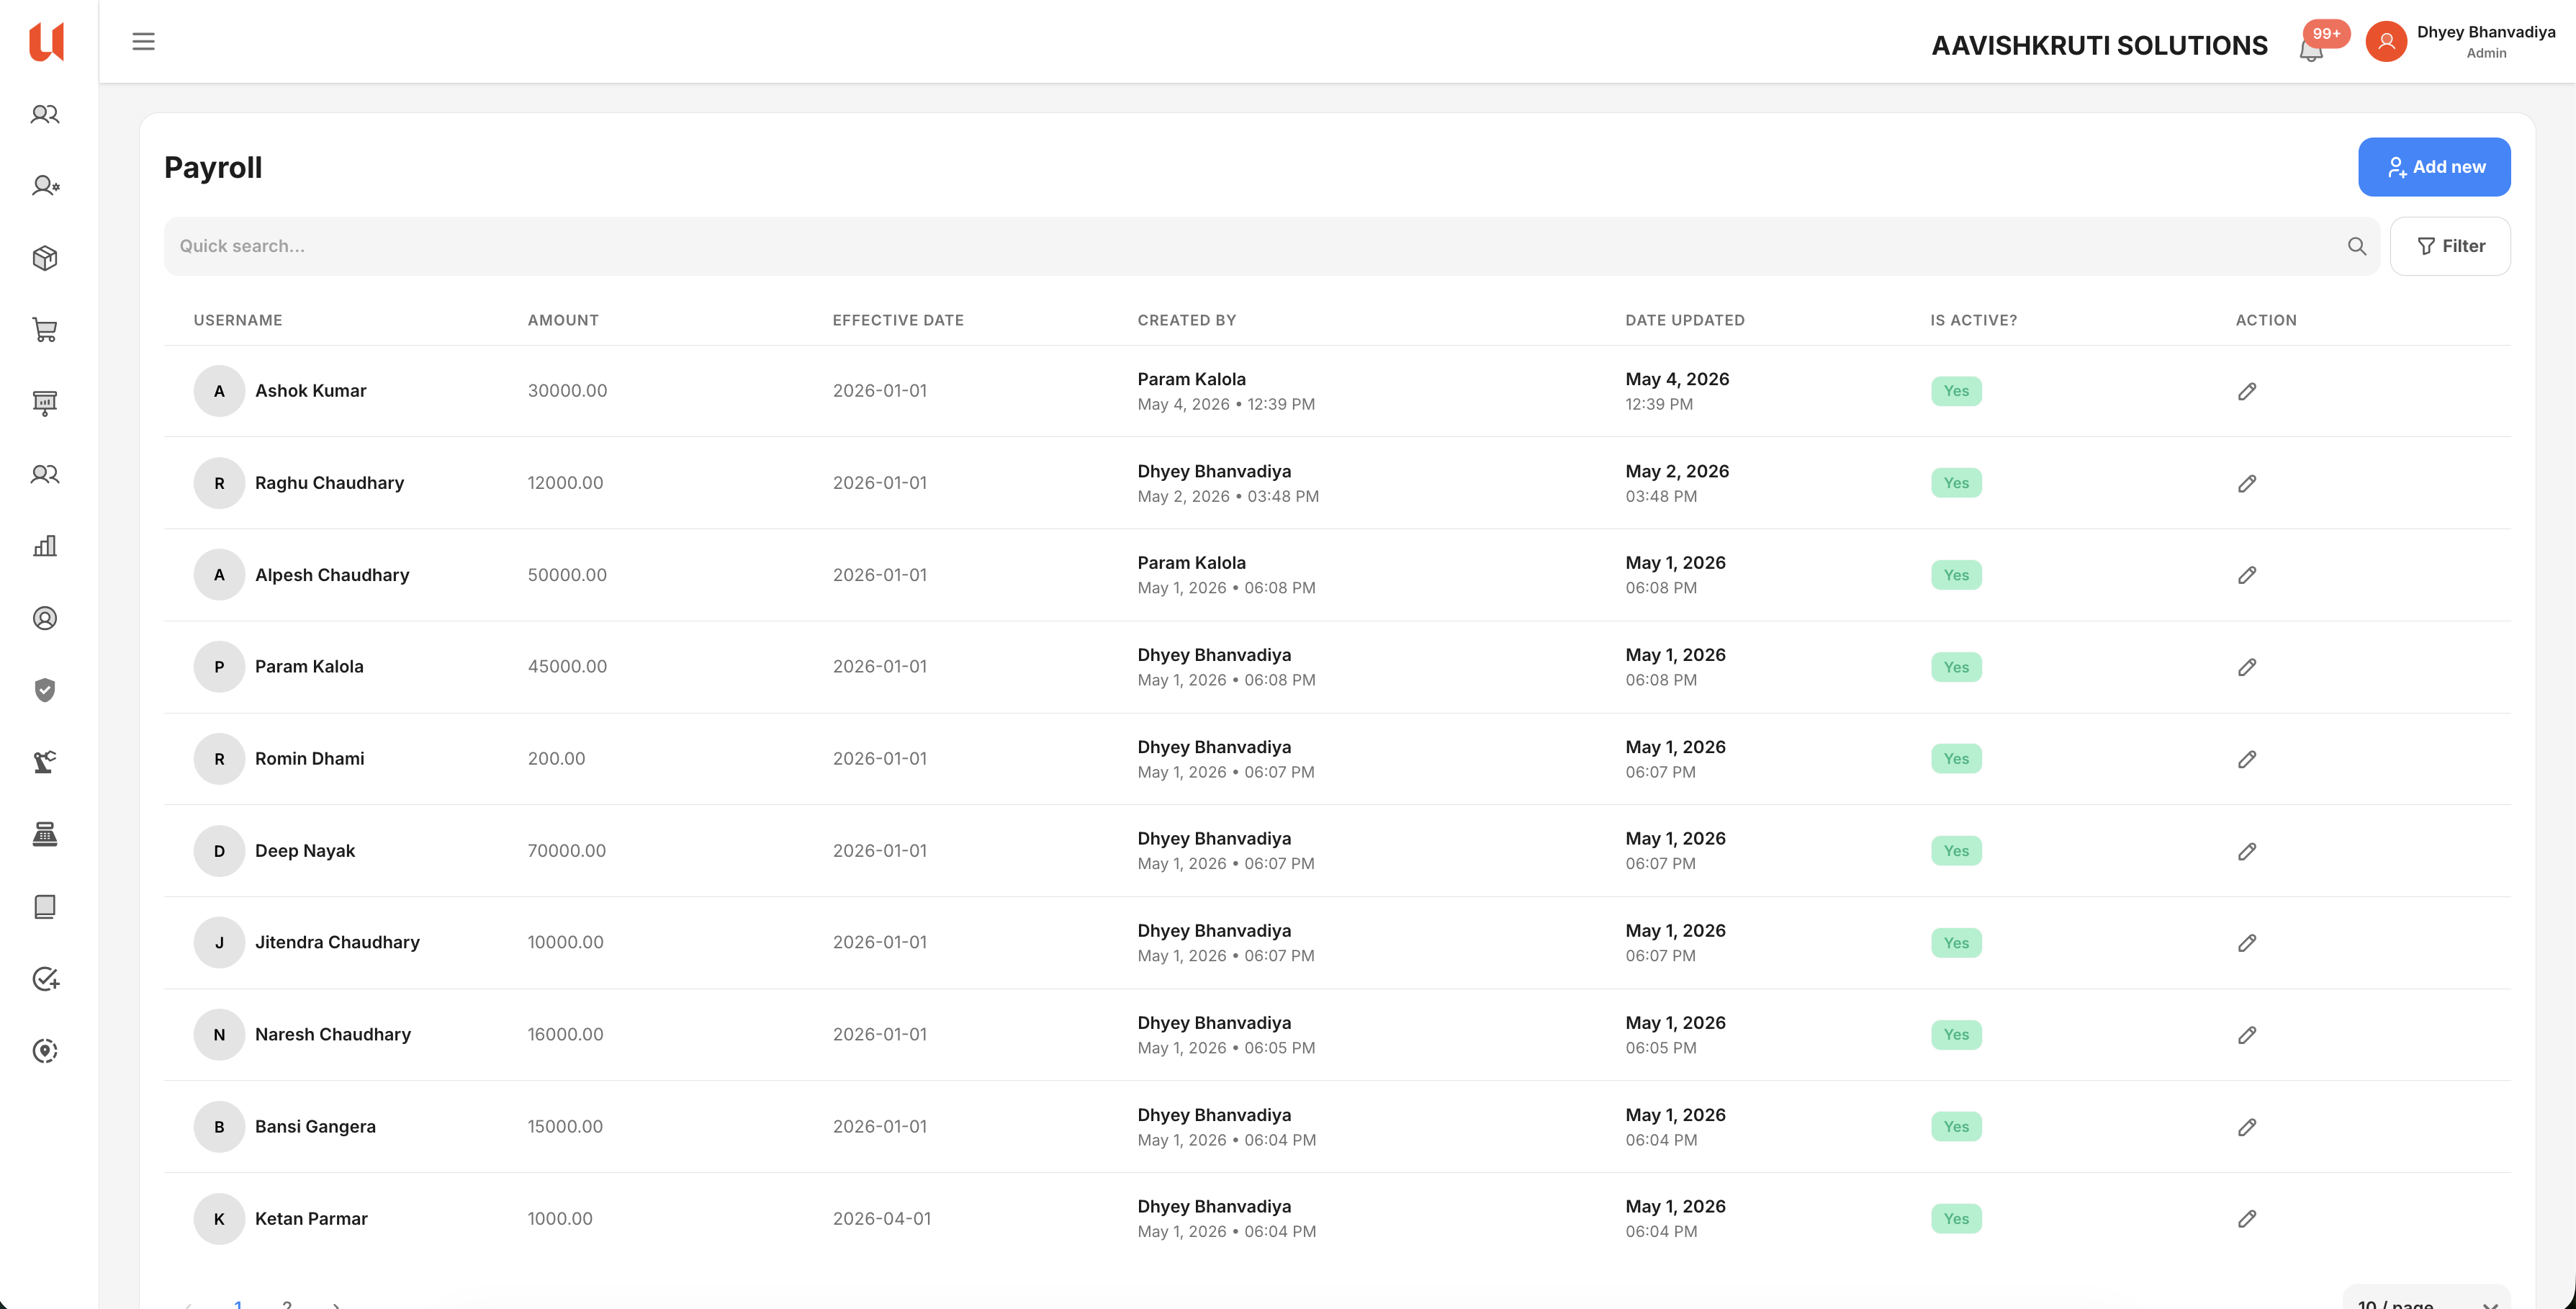Edit Raghu Chaudhary's payroll entry
The width and height of the screenshot is (2576, 1309).
pos(2246,483)
